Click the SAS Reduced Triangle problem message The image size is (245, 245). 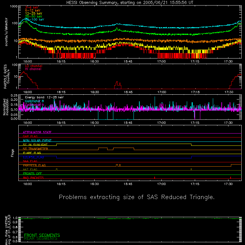[137, 197]
